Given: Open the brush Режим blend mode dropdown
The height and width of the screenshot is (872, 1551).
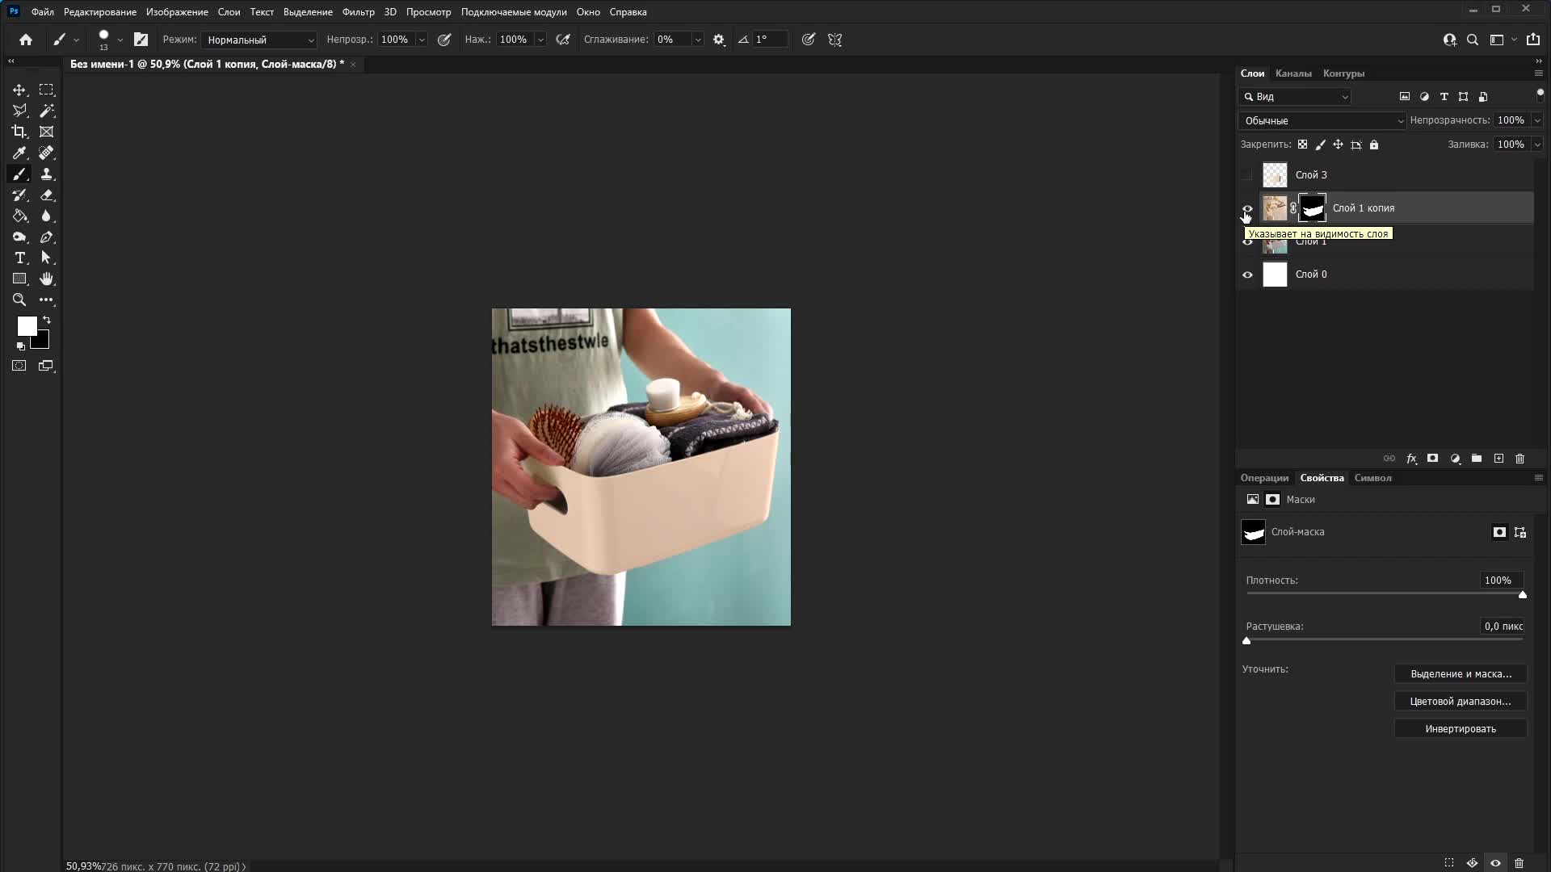Looking at the screenshot, I should [258, 40].
